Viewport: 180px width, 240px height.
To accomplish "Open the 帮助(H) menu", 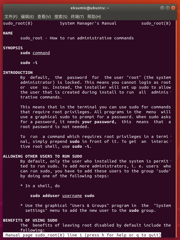I will (x=94, y=17).
